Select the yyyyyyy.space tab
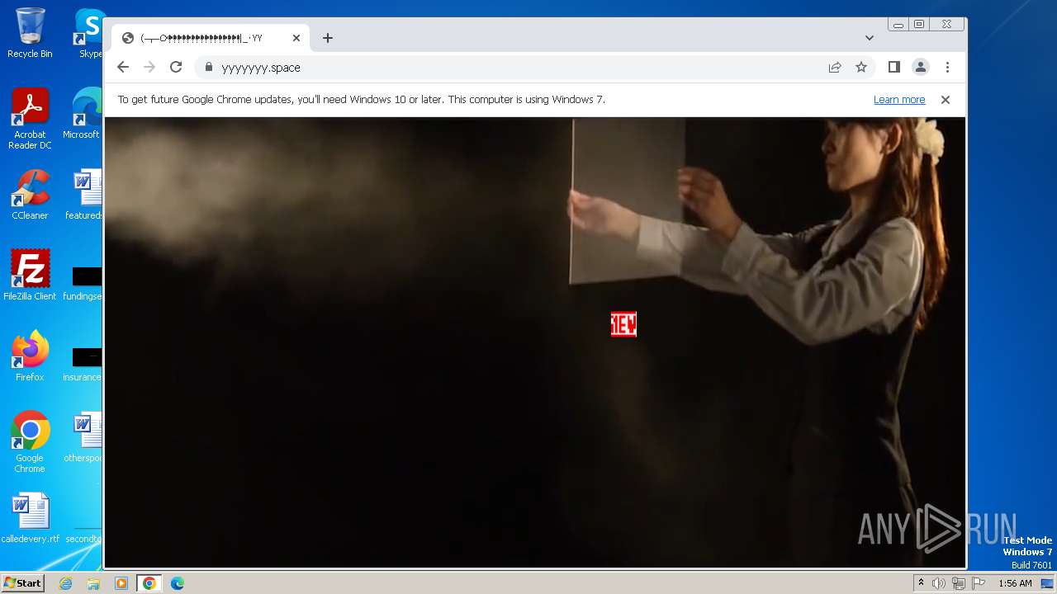This screenshot has width=1057, height=594. [211, 38]
